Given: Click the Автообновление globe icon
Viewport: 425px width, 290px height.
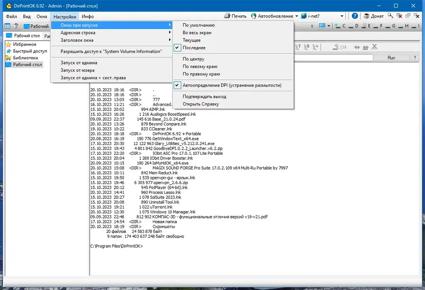Looking at the screenshot, I should point(253,16).
